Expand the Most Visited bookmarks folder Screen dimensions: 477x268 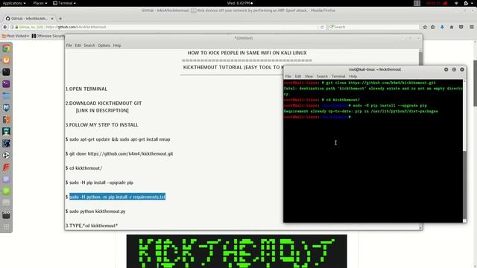(15, 36)
